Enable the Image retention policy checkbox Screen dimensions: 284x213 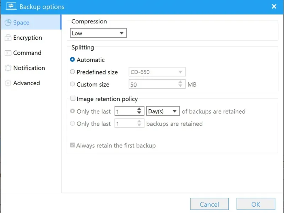73,99
